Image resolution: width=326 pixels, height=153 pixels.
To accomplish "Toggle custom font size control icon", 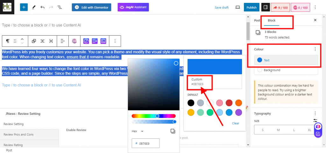I will click(x=315, y=121).
